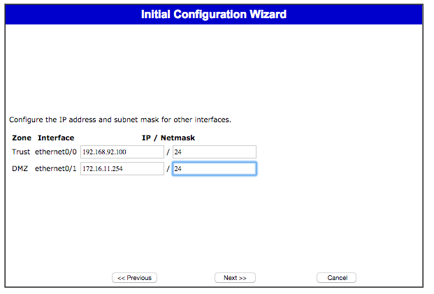Click the Initial Configuration Wizard title
Screen dimensions: 434x294
[x=213, y=15]
